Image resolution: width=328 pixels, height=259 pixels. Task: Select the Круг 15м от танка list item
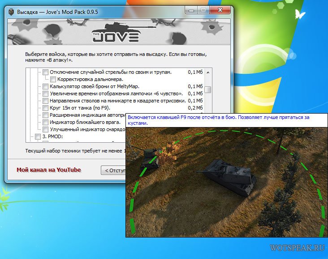click(80, 108)
